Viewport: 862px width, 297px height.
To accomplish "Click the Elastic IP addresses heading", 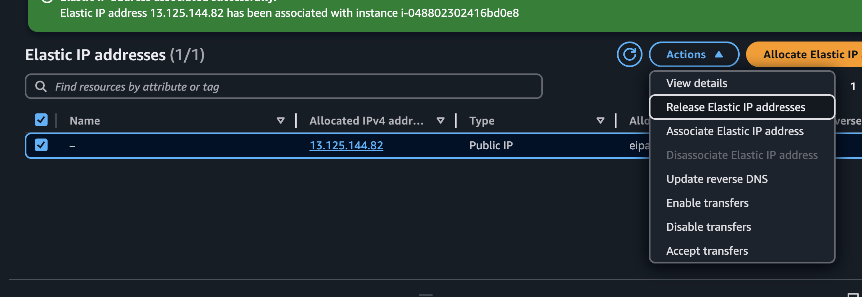I will pyautogui.click(x=115, y=55).
